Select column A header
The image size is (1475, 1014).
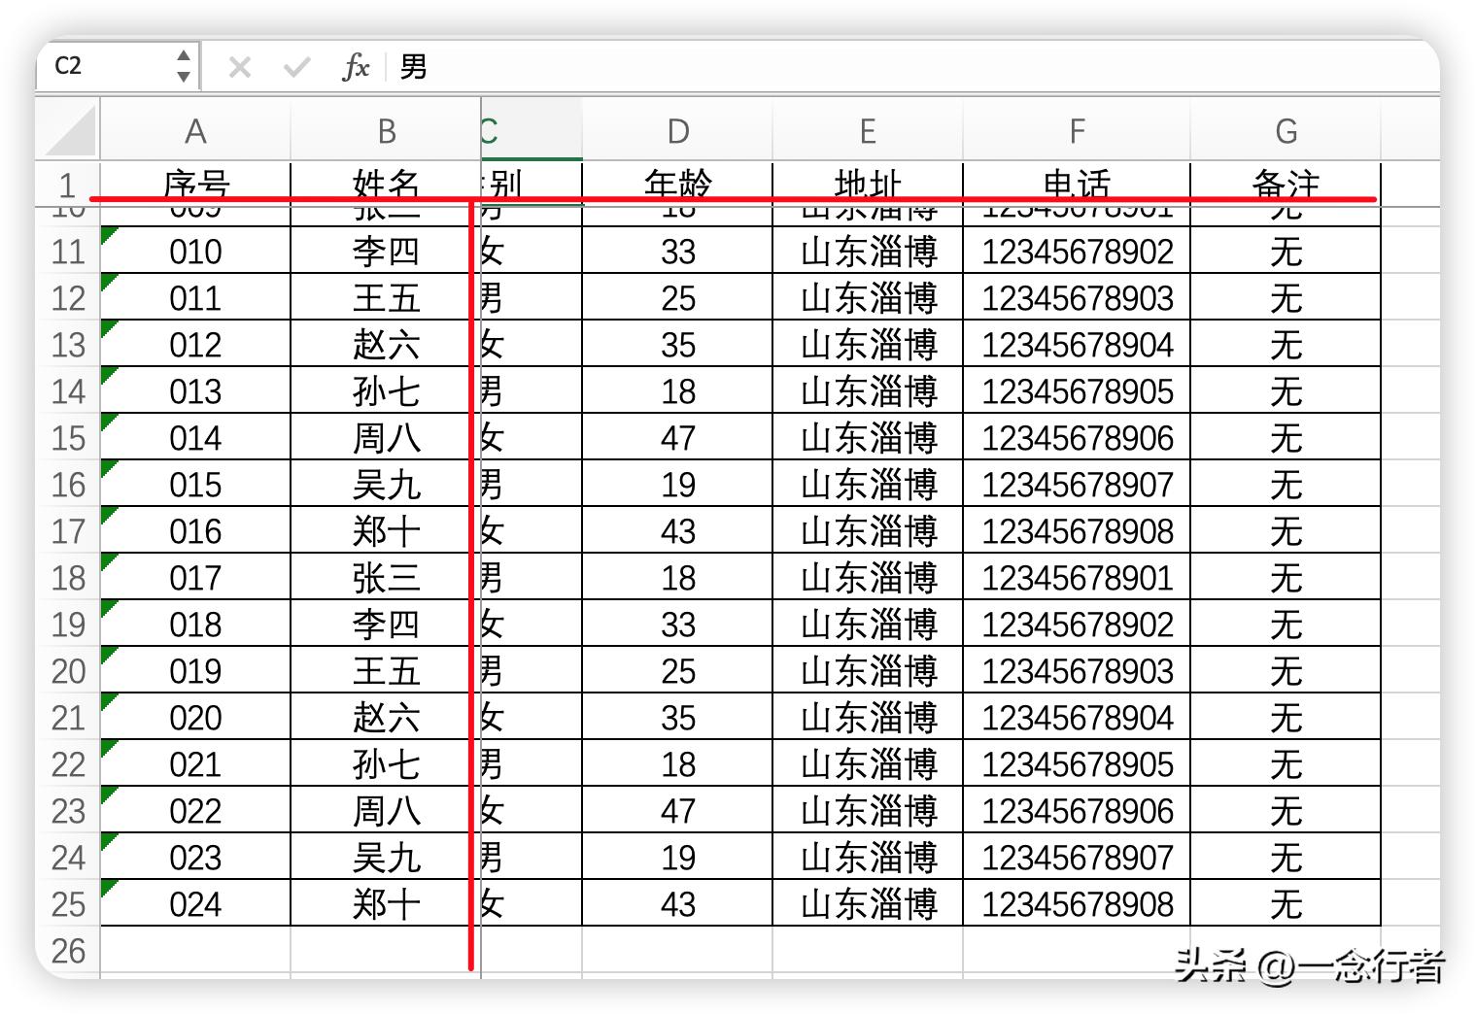tap(195, 131)
